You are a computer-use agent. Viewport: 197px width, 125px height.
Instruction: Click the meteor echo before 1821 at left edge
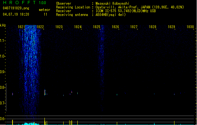click(13, 94)
